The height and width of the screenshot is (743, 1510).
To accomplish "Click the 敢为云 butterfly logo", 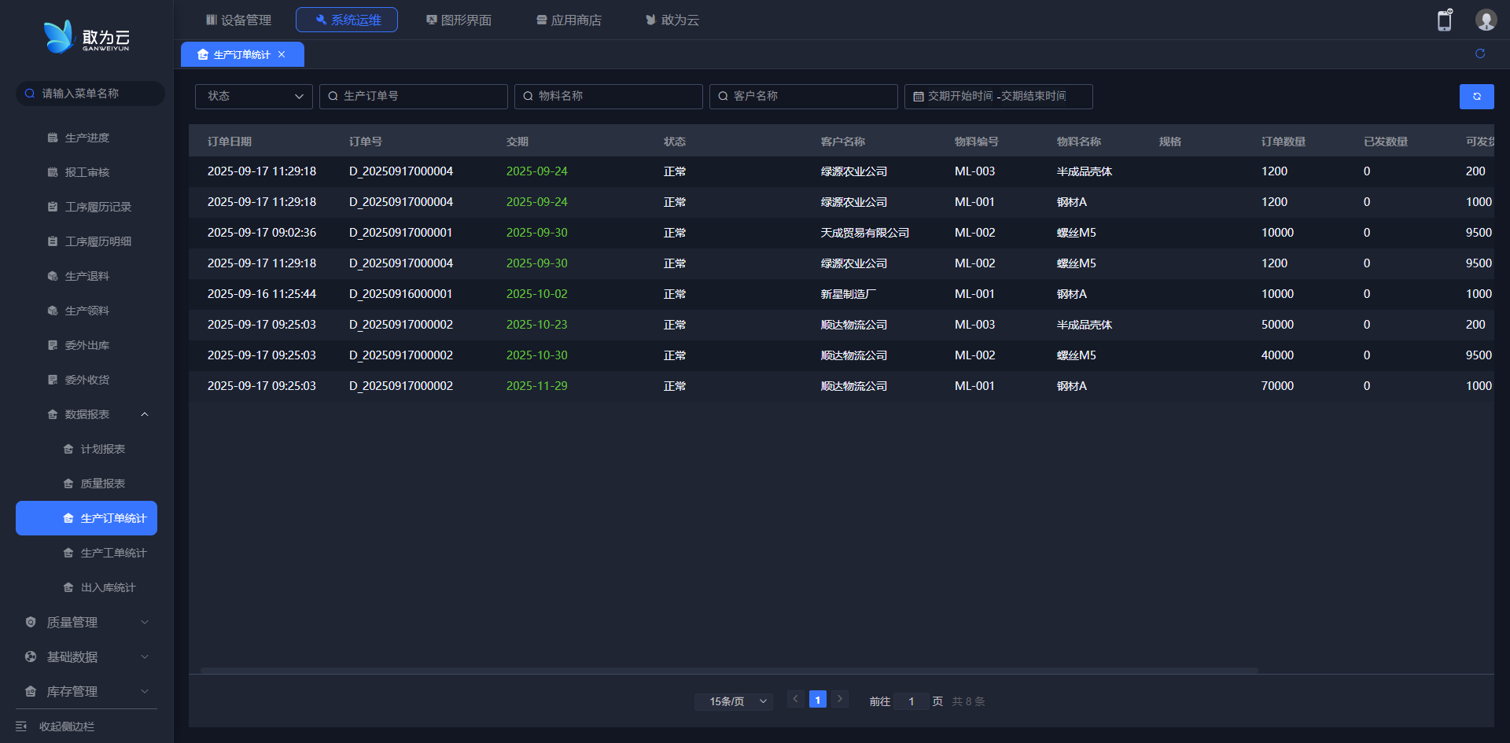I will point(59,37).
